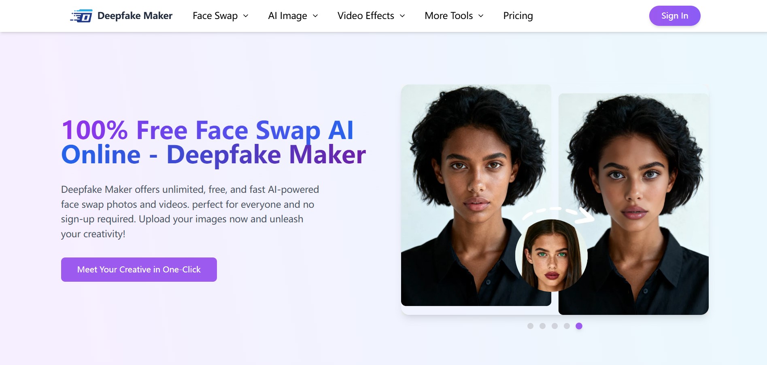Select the second carousel dot
Screen dimensions: 767x365
tap(542, 326)
